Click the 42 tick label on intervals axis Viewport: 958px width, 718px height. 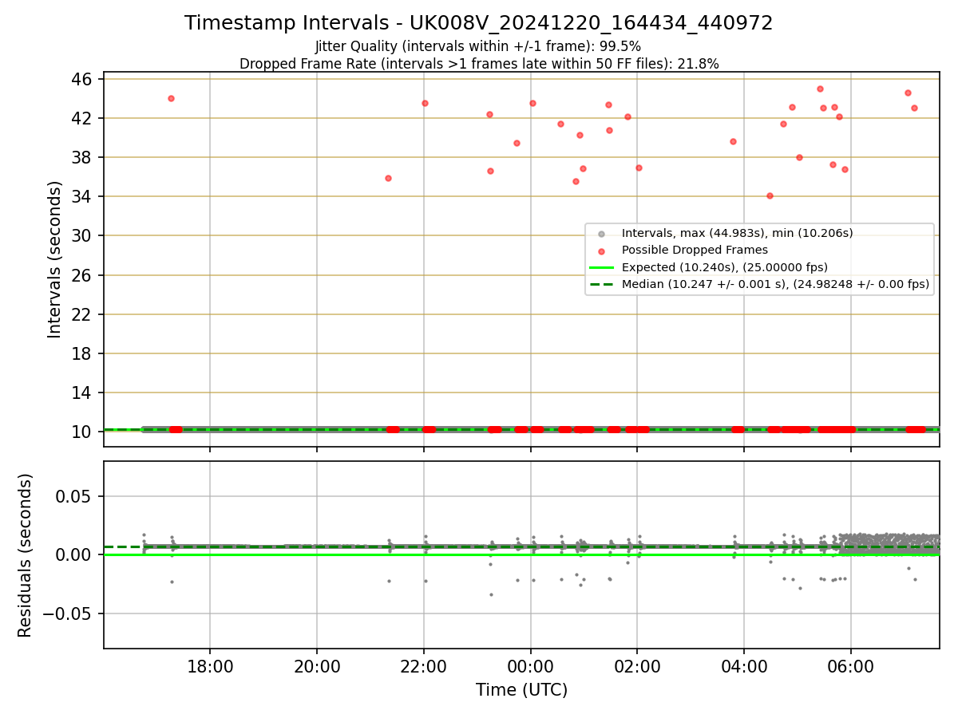[84, 118]
